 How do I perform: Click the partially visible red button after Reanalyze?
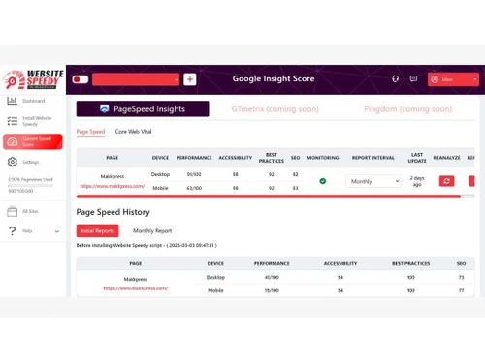[471, 181]
